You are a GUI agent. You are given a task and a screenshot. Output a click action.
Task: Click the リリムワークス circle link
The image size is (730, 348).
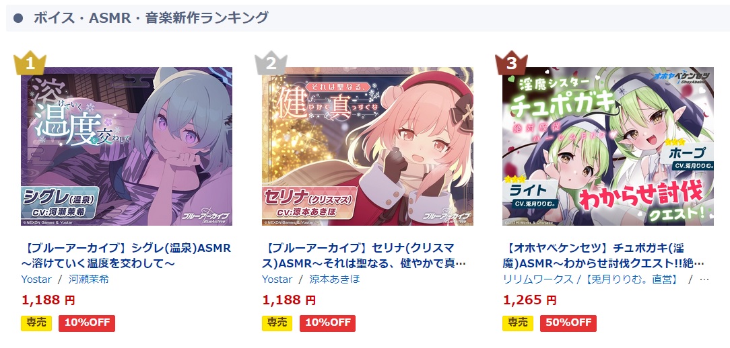click(x=538, y=279)
